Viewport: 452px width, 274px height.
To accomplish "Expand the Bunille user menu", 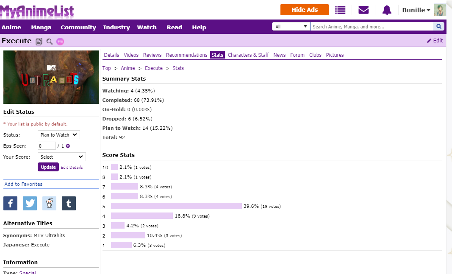I will pyautogui.click(x=416, y=10).
